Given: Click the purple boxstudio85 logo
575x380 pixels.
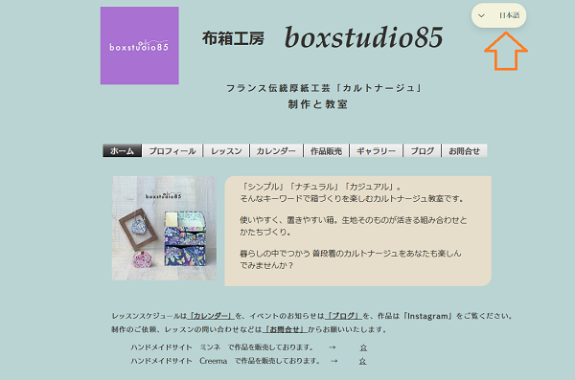Looking at the screenshot, I should pos(140,45).
